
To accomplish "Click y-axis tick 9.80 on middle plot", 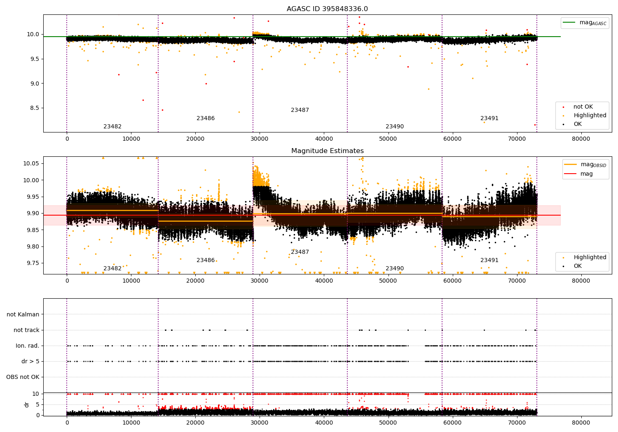I will click(33, 247).
